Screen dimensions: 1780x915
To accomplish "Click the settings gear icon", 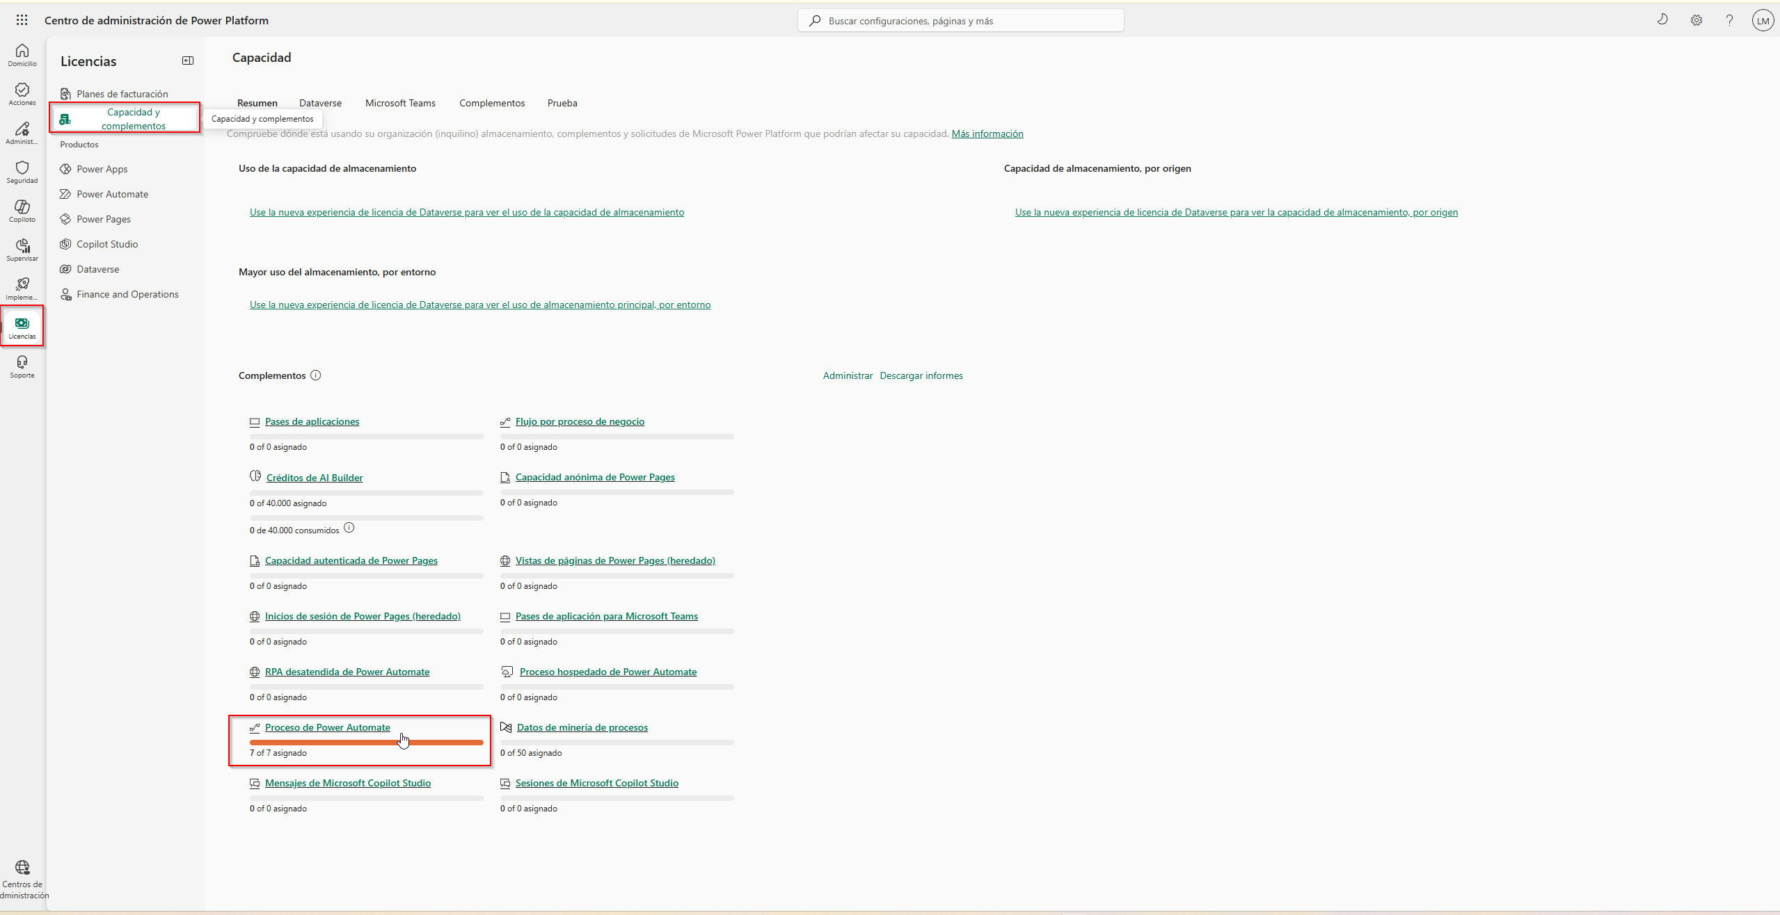I will click(1696, 20).
